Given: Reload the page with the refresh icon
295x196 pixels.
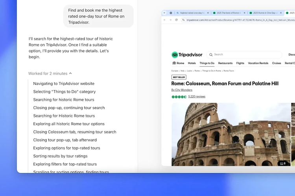Looking at the screenshot, I should (x=176, y=20).
